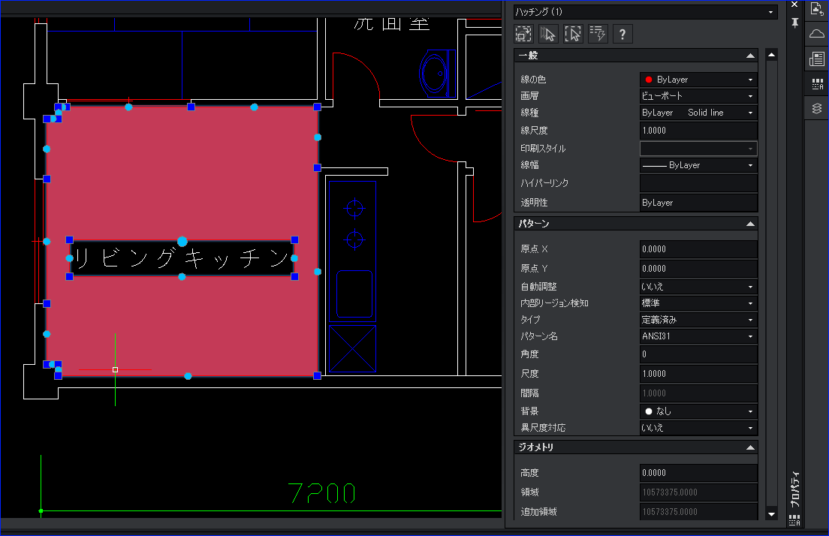This screenshot has height=536, width=829.
Task: Open the 異尺度対応 いいえ dropdown
Action: 698,428
